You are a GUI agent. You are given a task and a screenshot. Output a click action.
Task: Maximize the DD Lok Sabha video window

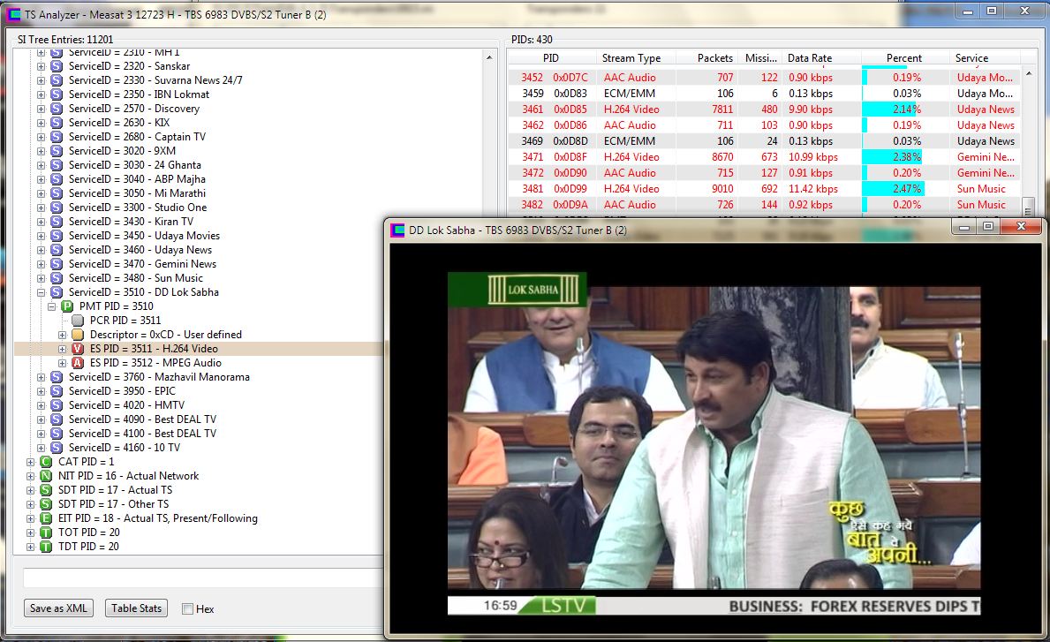pos(987,227)
